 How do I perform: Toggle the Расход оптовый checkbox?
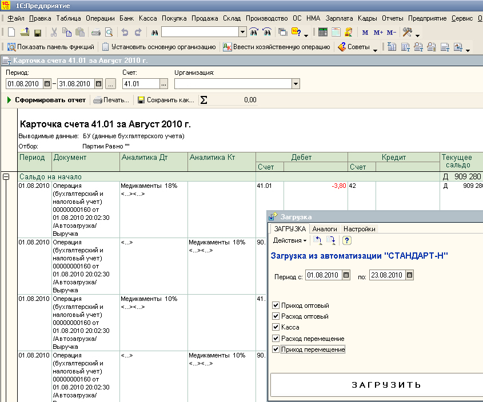click(276, 316)
